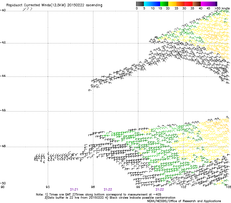The image size is (231, 203).
Task: Click the '-46' latitude axis label
Action: [x=3, y=111]
